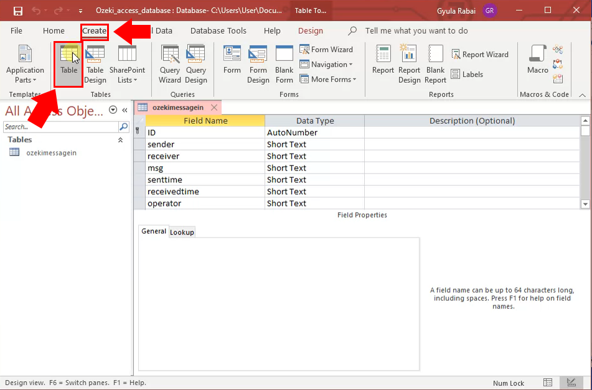The width and height of the screenshot is (592, 390).
Task: Launch the Report Wizard
Action: (480, 55)
